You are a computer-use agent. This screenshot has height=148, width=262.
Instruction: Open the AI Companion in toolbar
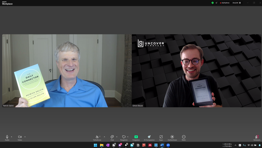149,138
